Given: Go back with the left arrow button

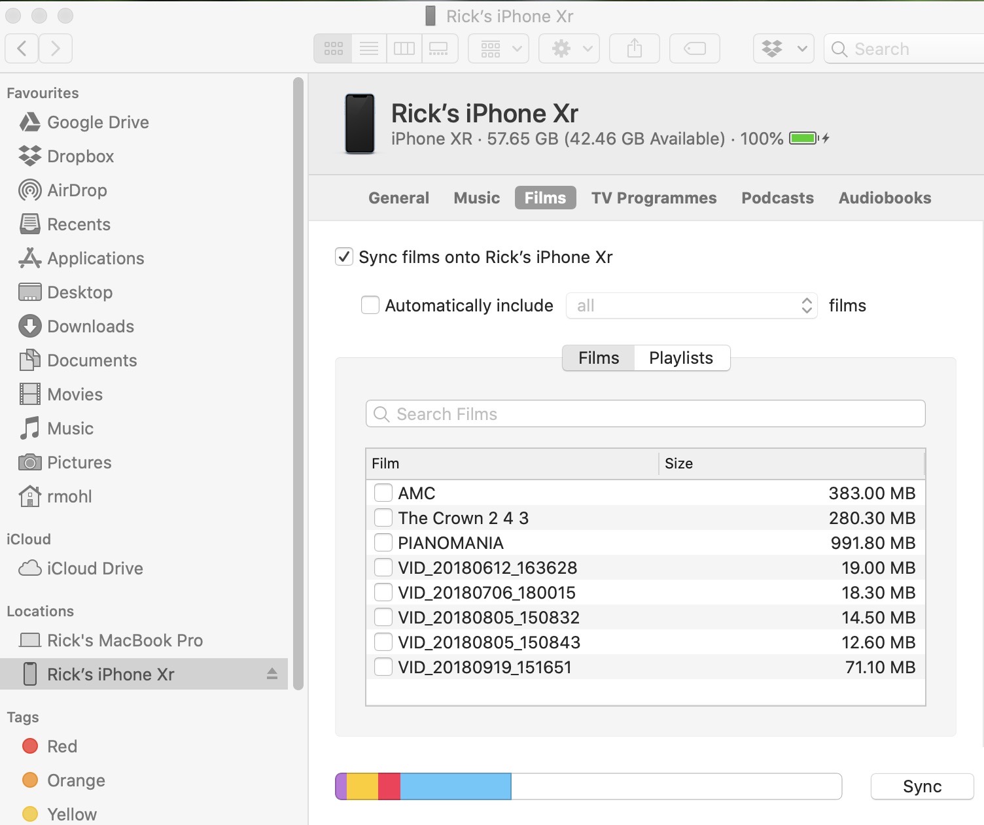Looking at the screenshot, I should pyautogui.click(x=22, y=48).
